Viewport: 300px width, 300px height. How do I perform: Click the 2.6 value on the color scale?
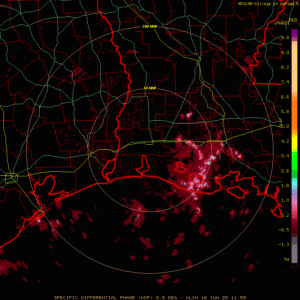click(285, 171)
